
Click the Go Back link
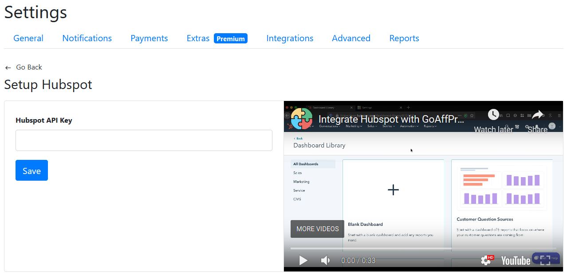[x=29, y=67]
